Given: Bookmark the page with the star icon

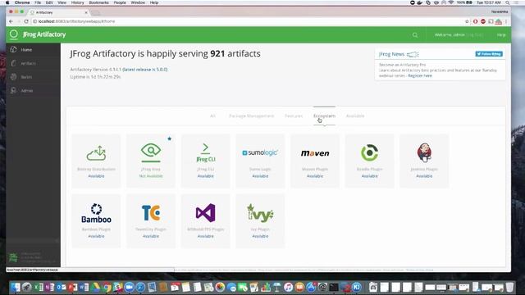Looking at the screenshot, I should tap(467, 21).
